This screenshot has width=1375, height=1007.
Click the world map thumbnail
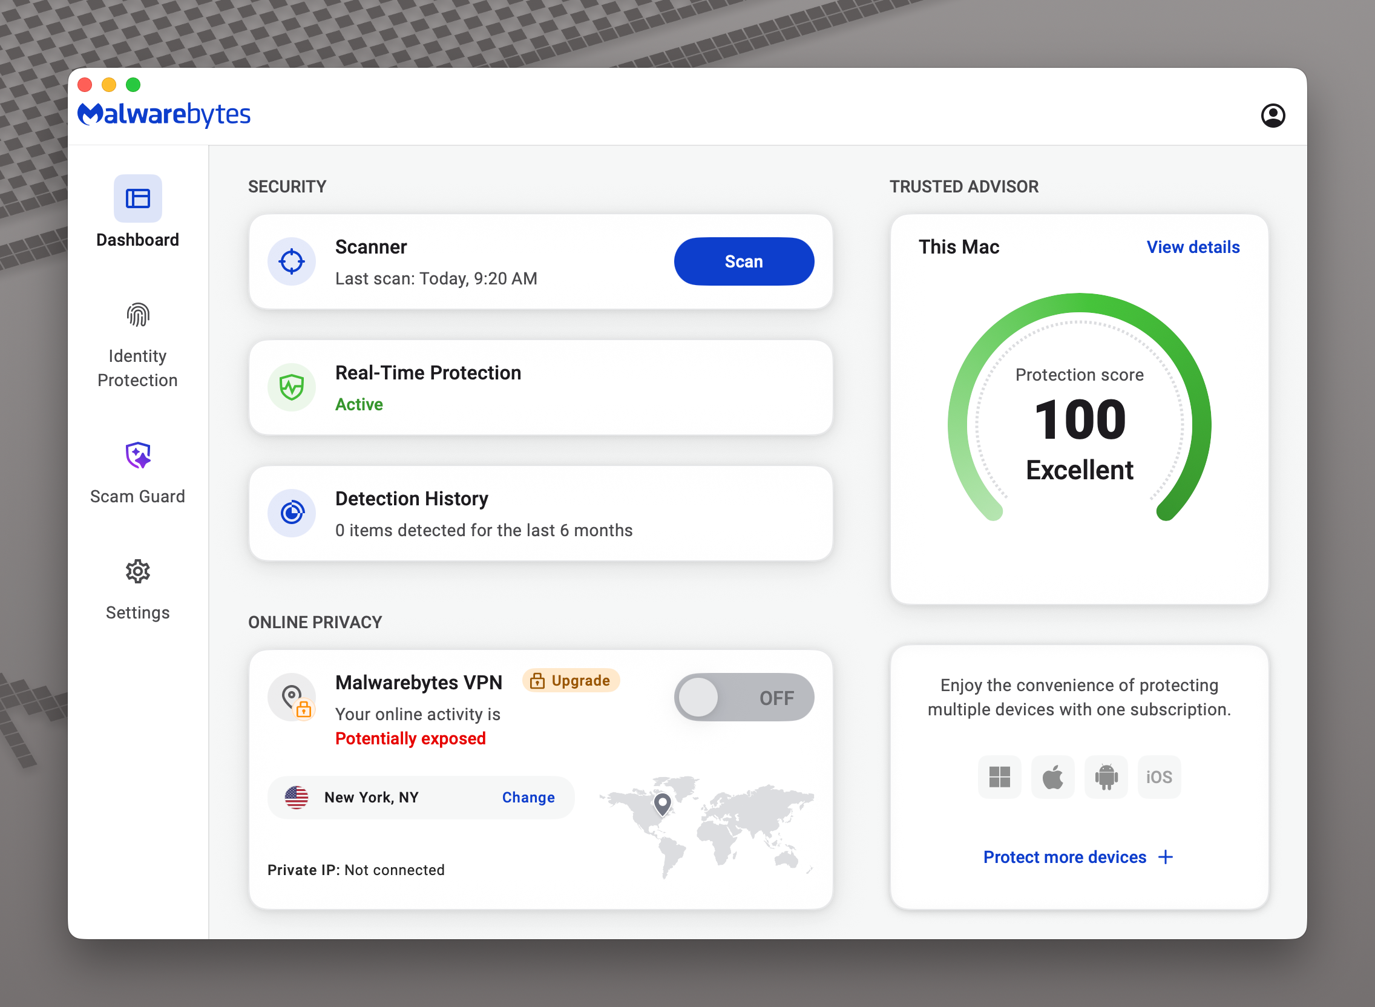tap(706, 827)
